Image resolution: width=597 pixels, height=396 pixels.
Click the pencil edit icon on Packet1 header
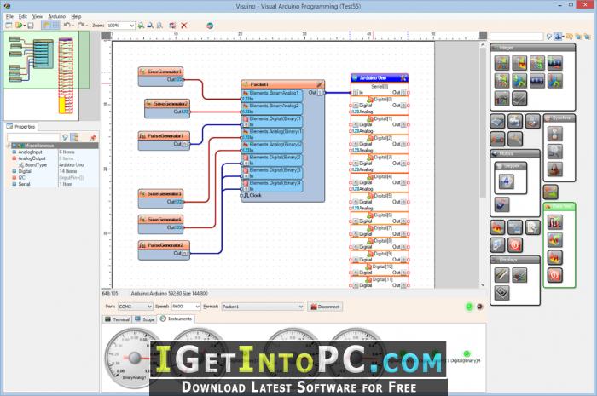click(320, 84)
